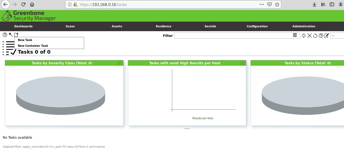344x160 pixels.
Task: Click the Tasks by Status header
Action: click(x=308, y=63)
